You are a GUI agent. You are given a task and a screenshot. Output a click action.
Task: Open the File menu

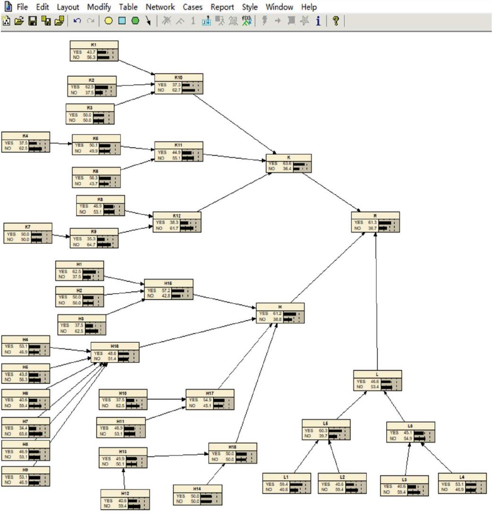click(23, 7)
